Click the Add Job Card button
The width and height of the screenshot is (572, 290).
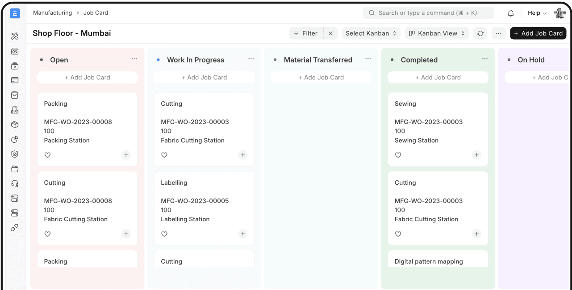coord(538,33)
